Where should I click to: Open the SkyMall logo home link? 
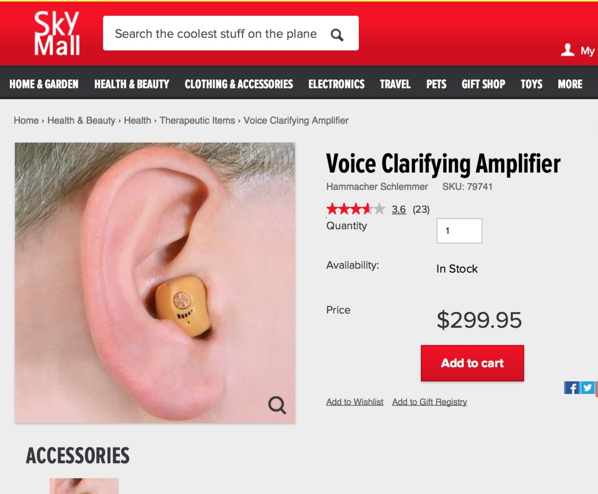[57, 33]
